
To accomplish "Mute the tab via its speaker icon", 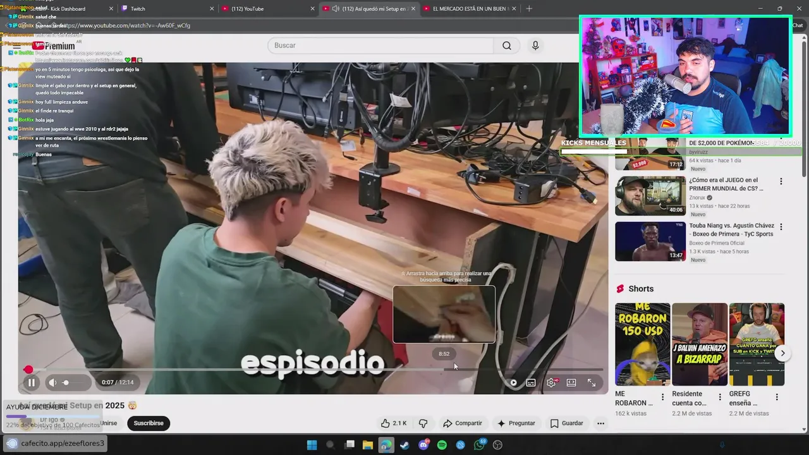I will pos(336,9).
